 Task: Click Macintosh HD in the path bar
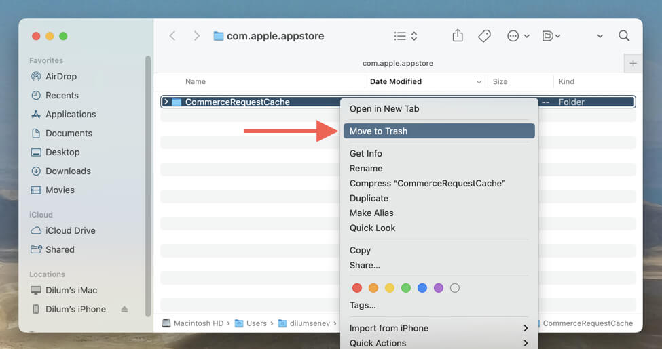pos(194,323)
